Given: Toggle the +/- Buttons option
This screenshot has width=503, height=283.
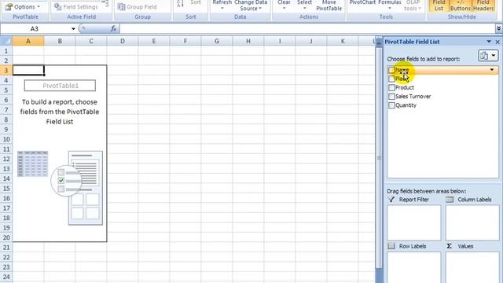Looking at the screenshot, I should 461,6.
